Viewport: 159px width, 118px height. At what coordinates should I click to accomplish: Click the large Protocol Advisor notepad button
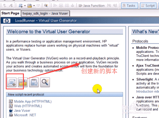tap(34, 82)
